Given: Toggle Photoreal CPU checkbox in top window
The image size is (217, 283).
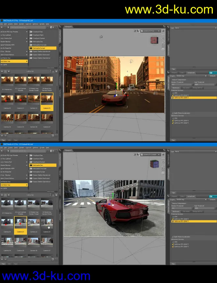Looking at the screenshot, I should 173,93.
